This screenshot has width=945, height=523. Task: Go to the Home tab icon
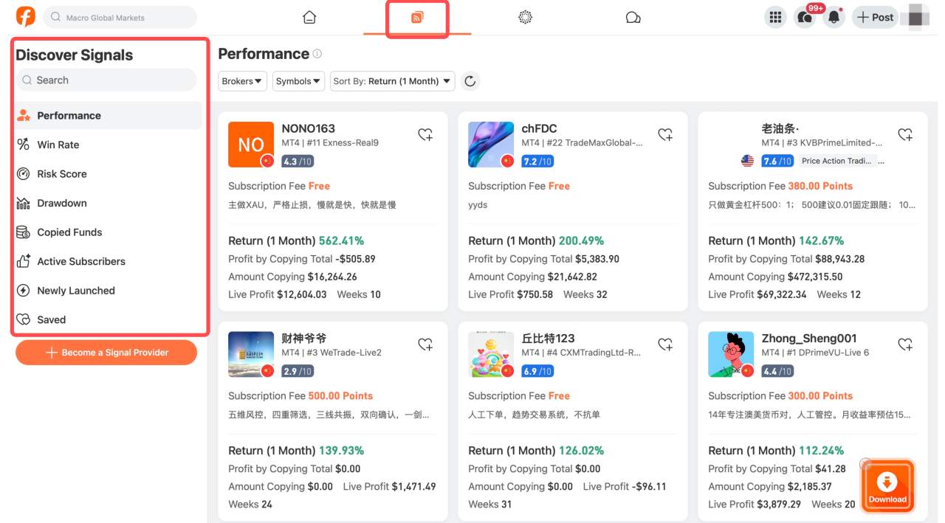coord(309,18)
